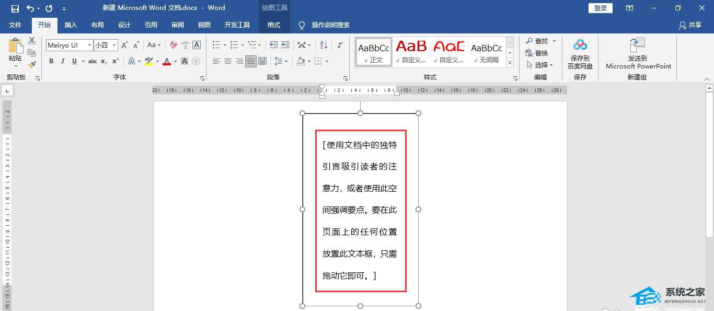Viewport: 714px width, 311px height.
Task: Center align the text
Action: [x=227, y=61]
